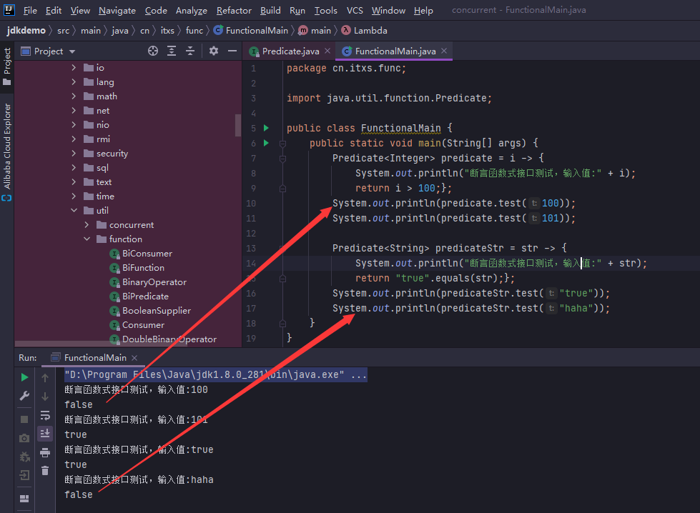Viewport: 700px width, 513px height.
Task: Rerun FunctionalMain with green play button
Action: tap(24, 377)
